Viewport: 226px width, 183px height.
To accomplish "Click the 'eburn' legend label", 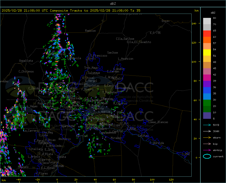I will pyautogui.click(x=217, y=138).
